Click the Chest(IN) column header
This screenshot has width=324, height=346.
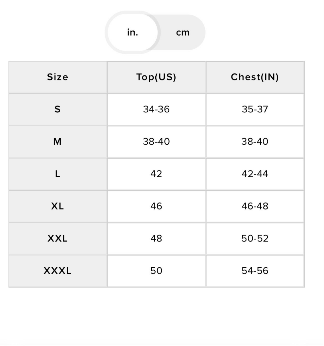255,77
